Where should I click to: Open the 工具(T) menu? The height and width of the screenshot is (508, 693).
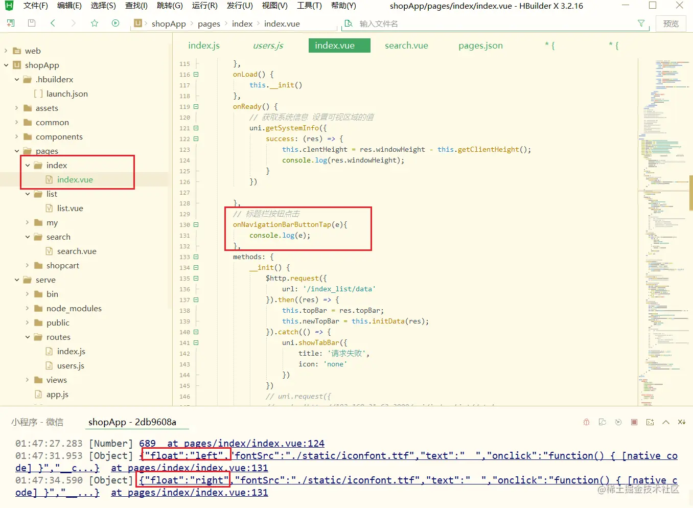pyautogui.click(x=309, y=6)
